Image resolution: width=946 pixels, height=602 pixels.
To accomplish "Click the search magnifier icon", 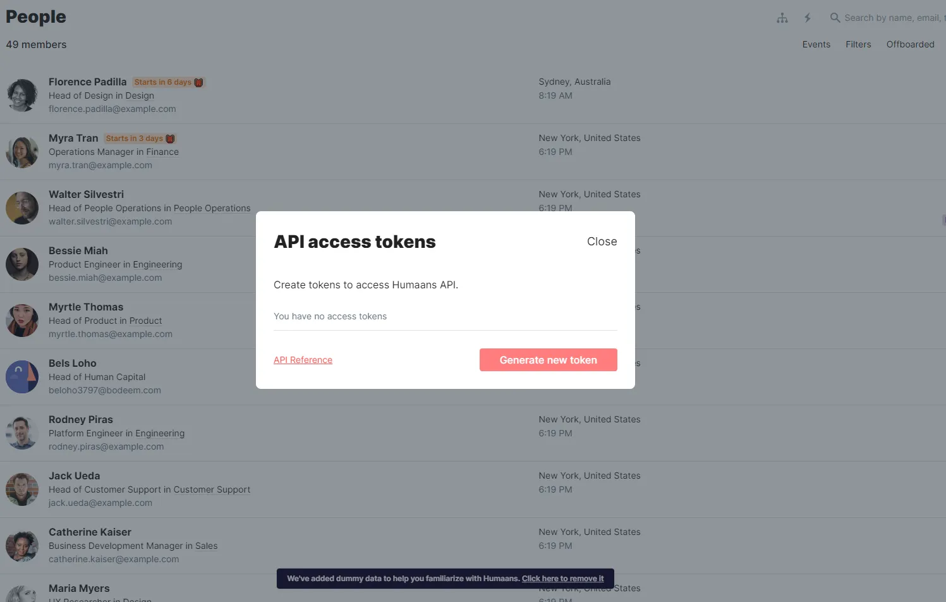I will (x=835, y=18).
